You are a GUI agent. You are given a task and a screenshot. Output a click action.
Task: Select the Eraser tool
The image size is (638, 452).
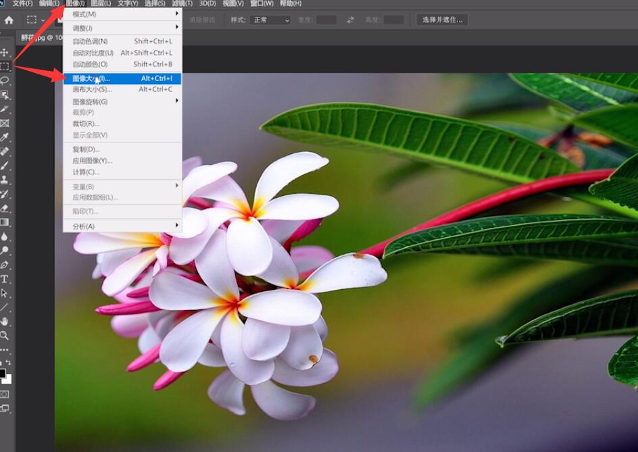(5, 208)
